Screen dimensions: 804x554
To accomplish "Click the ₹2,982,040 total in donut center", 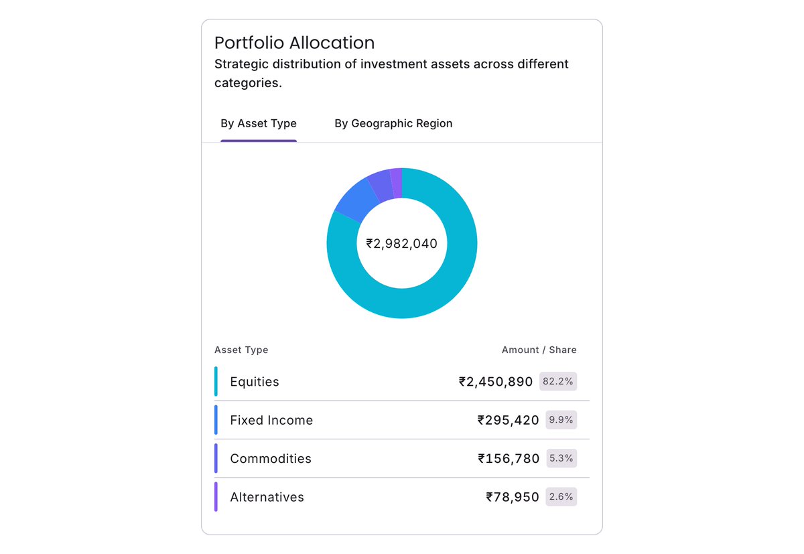I will [x=402, y=244].
